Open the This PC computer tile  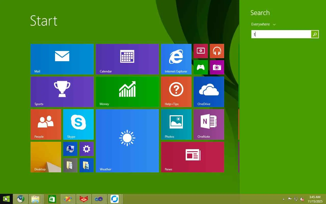[70, 149]
